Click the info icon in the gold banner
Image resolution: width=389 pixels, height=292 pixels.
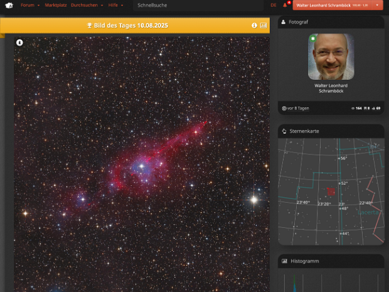coord(255,26)
